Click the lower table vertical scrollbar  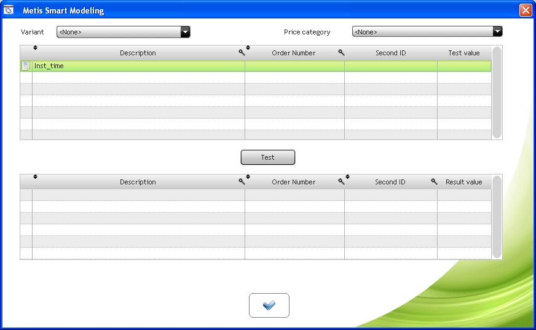tap(497, 217)
